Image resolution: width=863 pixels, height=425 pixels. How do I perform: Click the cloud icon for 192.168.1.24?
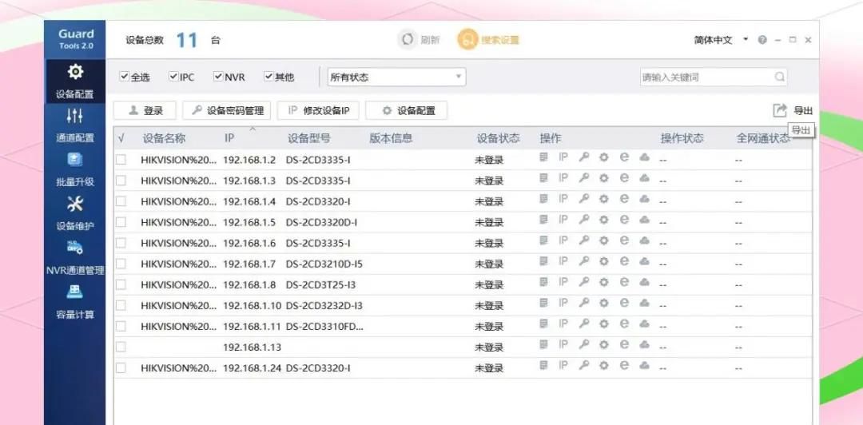click(645, 365)
